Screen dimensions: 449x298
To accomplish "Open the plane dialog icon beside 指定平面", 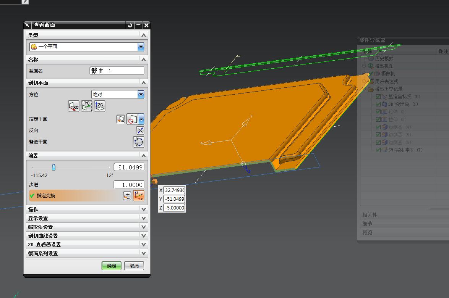I will point(120,119).
